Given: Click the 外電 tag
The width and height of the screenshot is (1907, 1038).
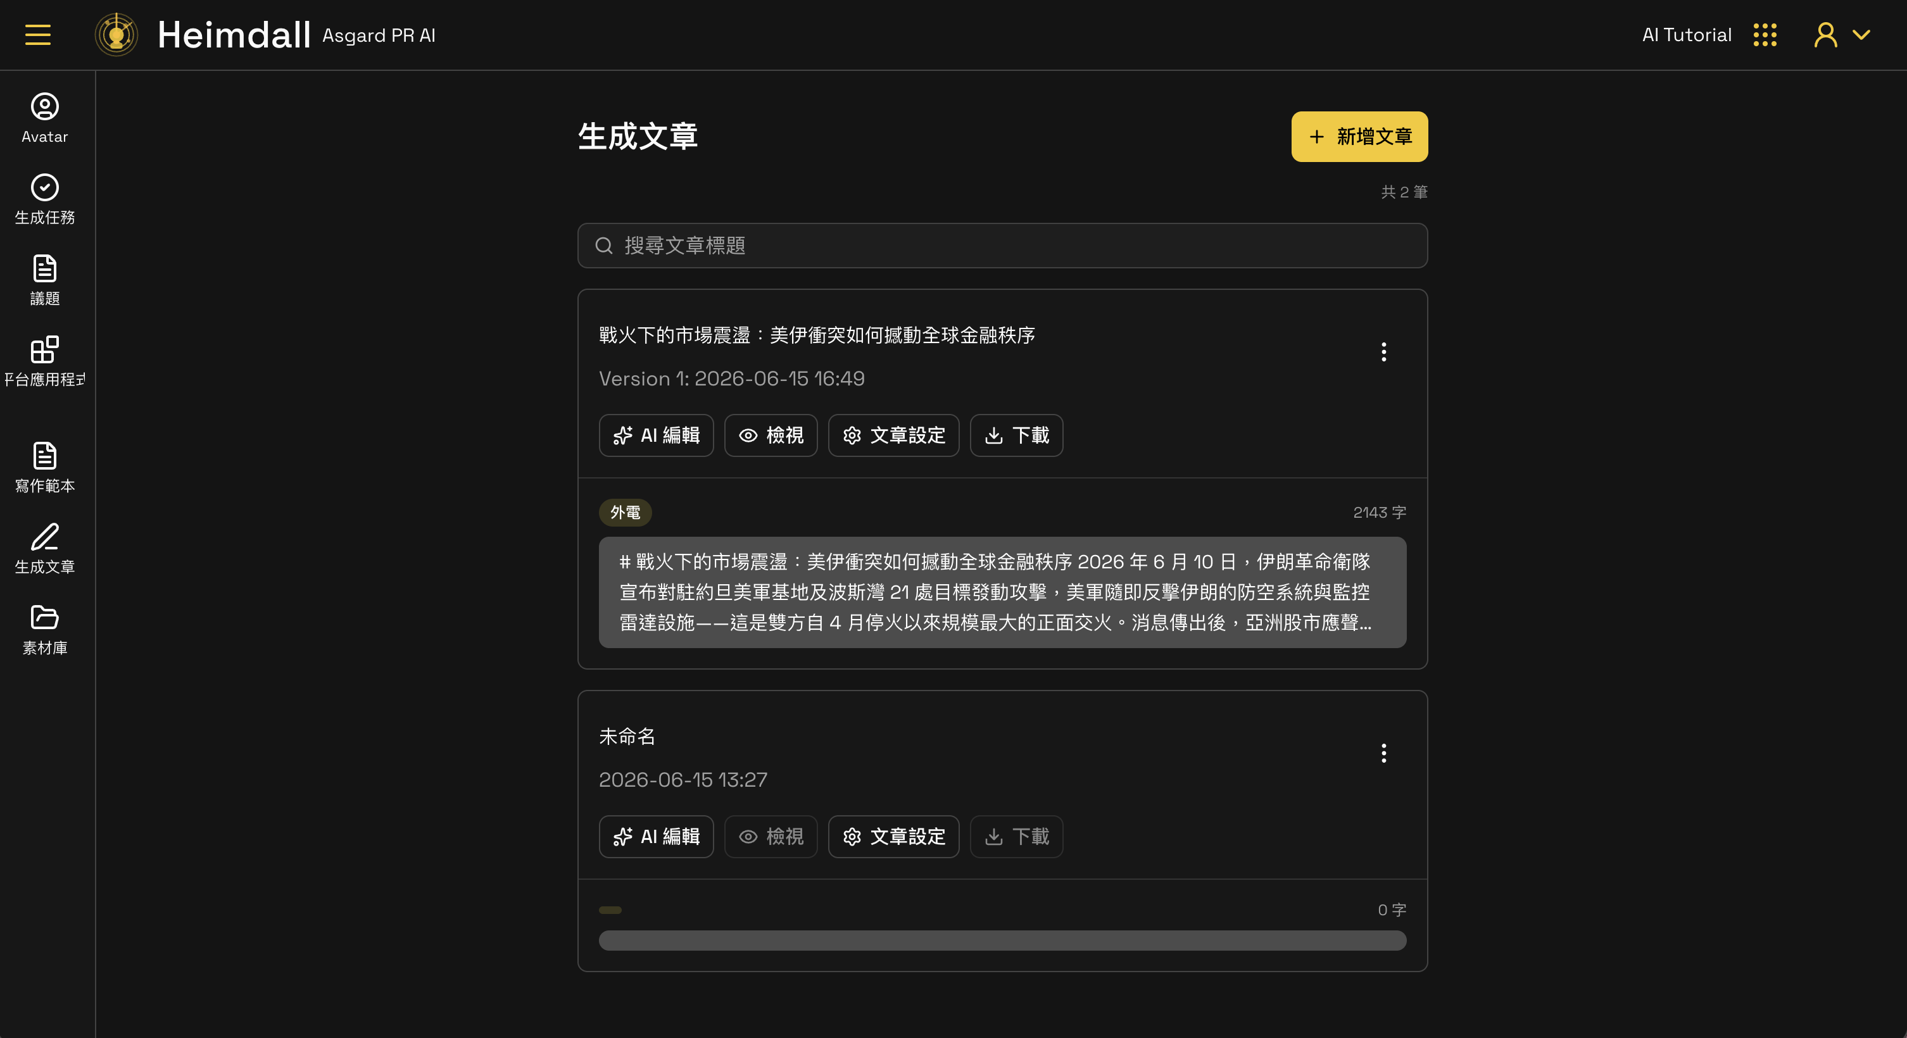Looking at the screenshot, I should 625,512.
